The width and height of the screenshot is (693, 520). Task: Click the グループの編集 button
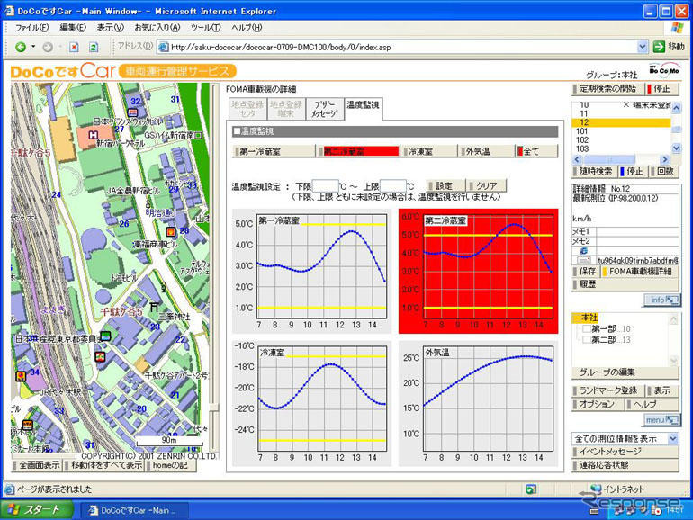point(625,372)
